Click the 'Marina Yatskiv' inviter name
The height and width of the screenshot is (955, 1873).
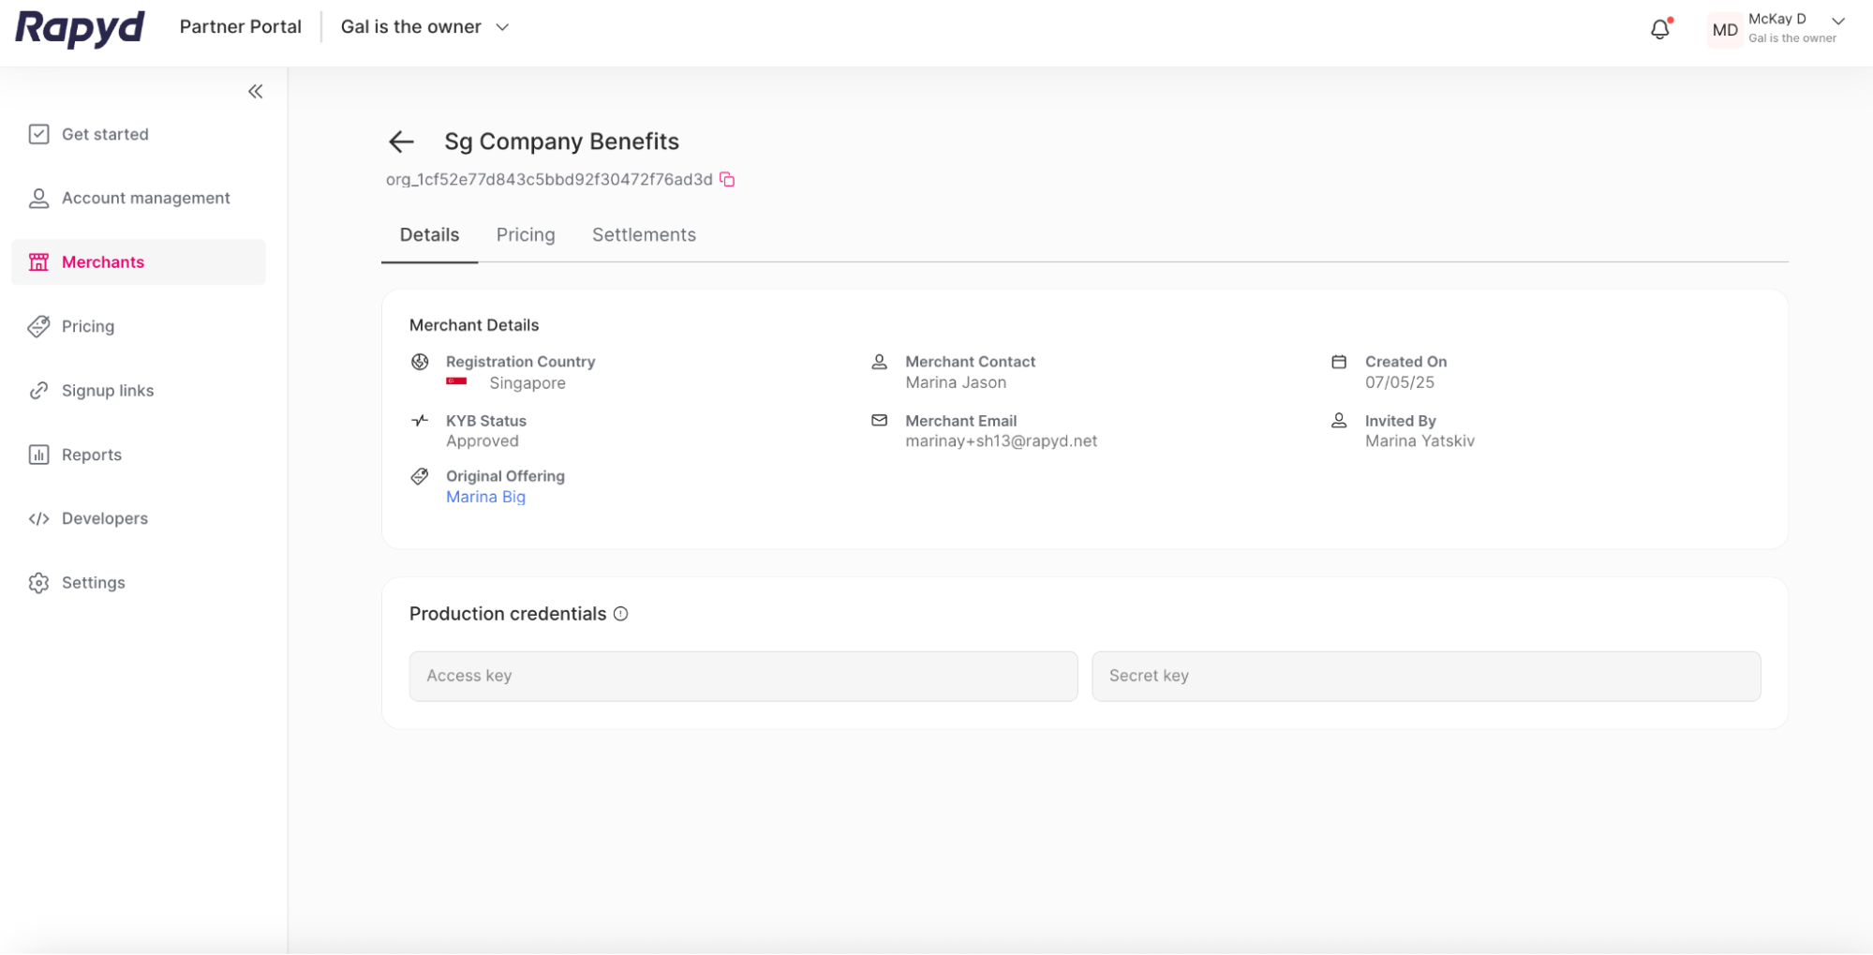1420,440
